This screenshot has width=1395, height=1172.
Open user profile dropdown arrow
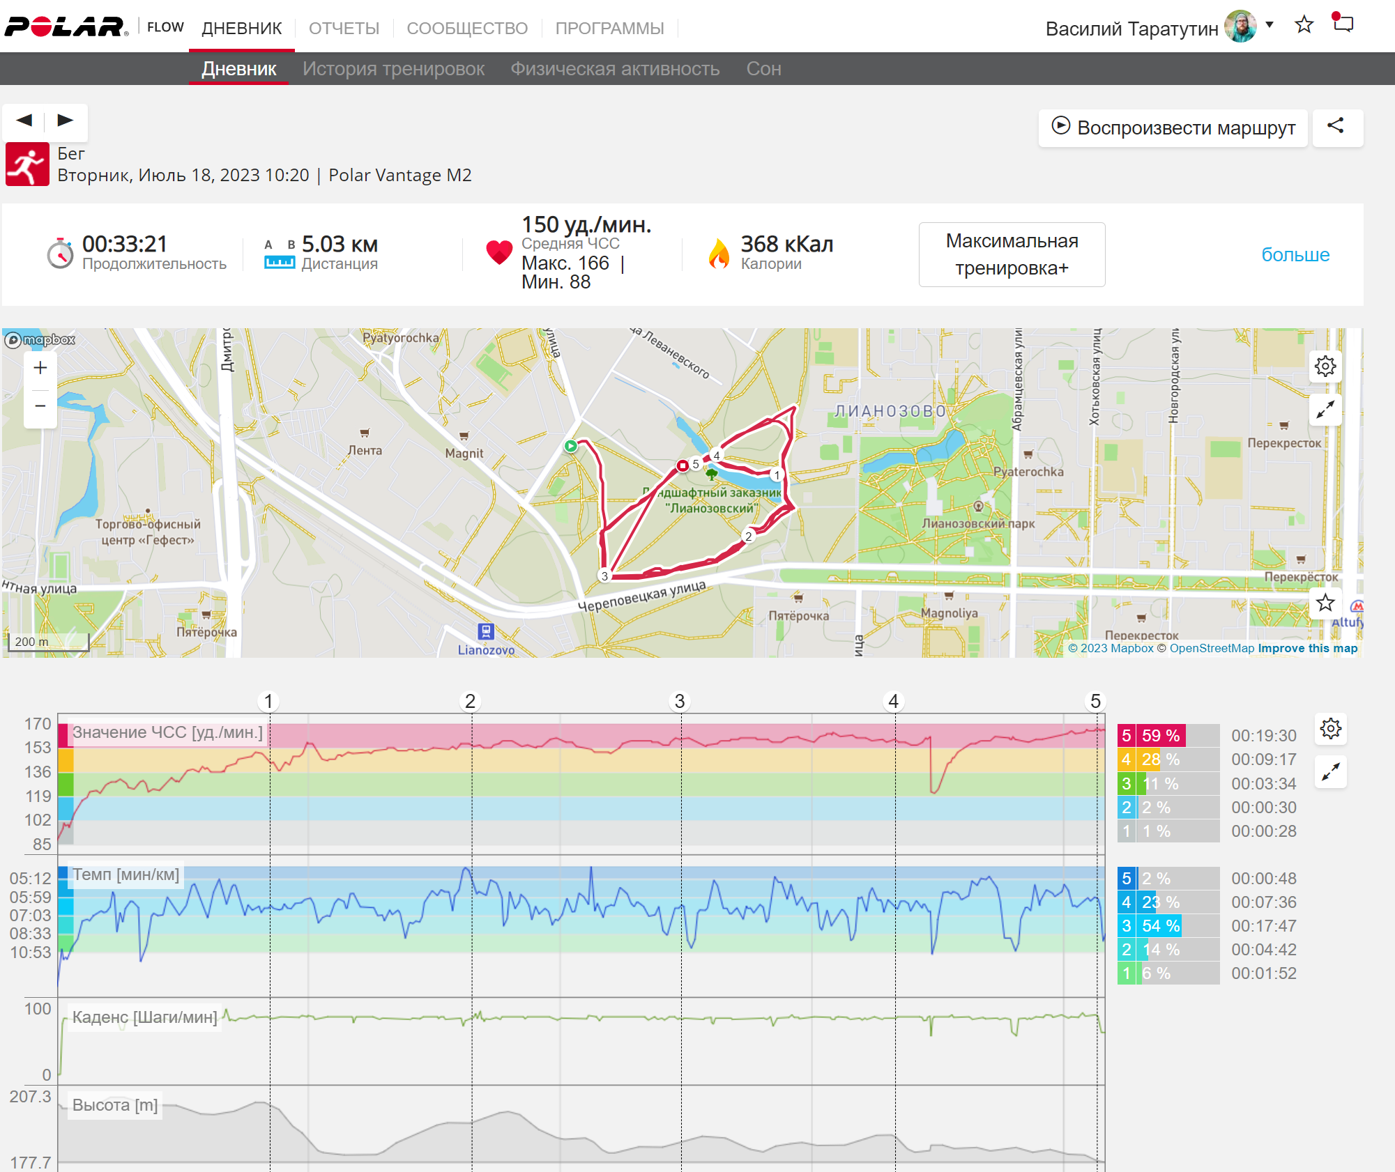click(1270, 25)
